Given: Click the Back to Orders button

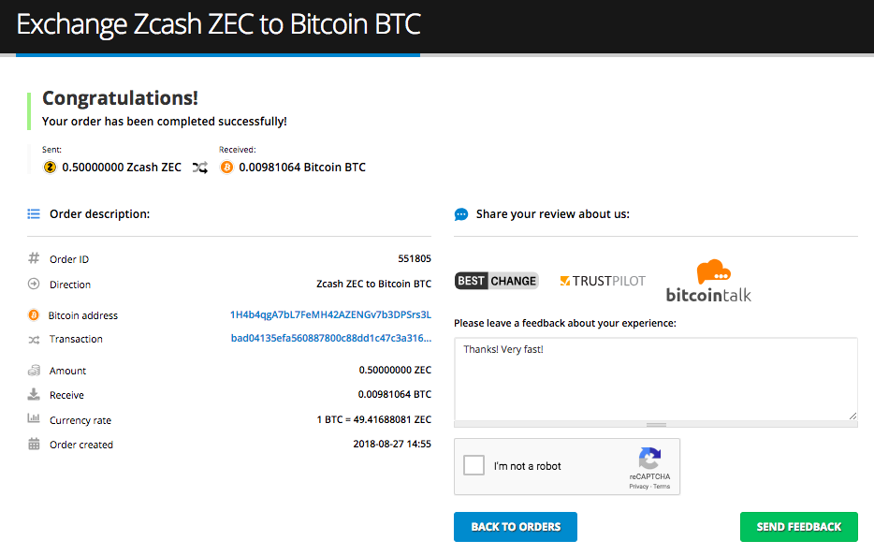Looking at the screenshot, I should click(516, 527).
